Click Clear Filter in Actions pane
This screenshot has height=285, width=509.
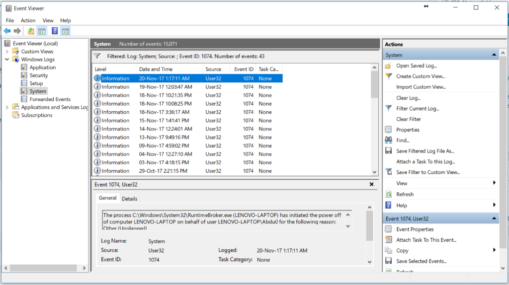pyautogui.click(x=408, y=119)
